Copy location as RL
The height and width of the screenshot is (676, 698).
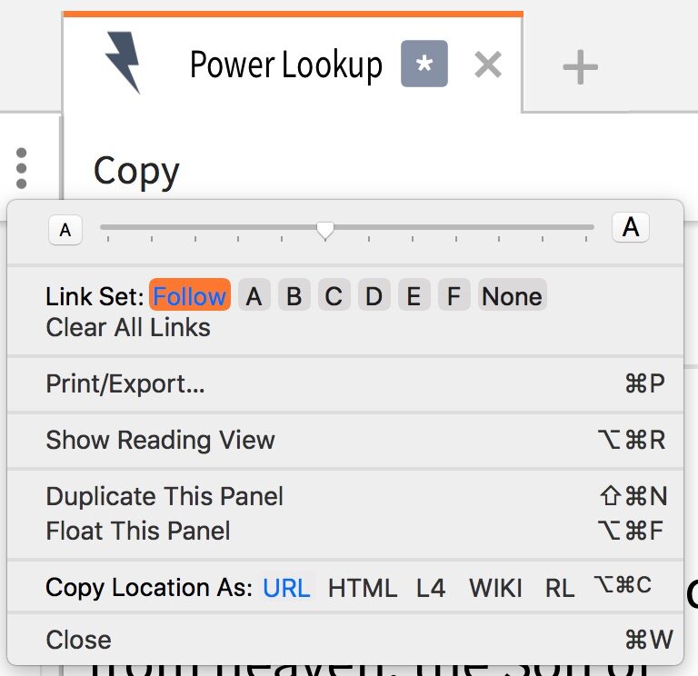tap(560, 588)
